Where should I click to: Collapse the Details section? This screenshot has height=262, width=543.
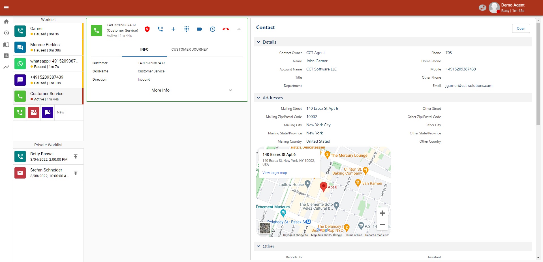coord(258,42)
